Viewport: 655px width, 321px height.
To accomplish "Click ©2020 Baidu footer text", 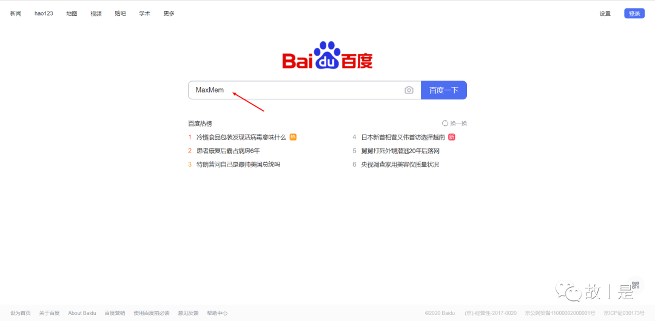I will tap(440, 313).
